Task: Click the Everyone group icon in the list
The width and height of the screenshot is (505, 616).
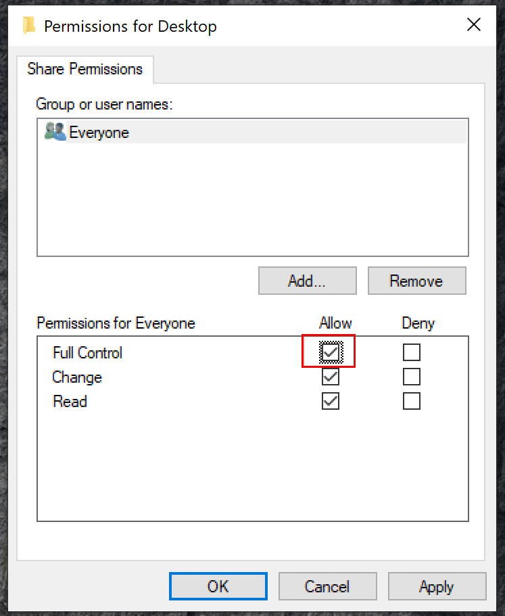Action: click(x=55, y=132)
